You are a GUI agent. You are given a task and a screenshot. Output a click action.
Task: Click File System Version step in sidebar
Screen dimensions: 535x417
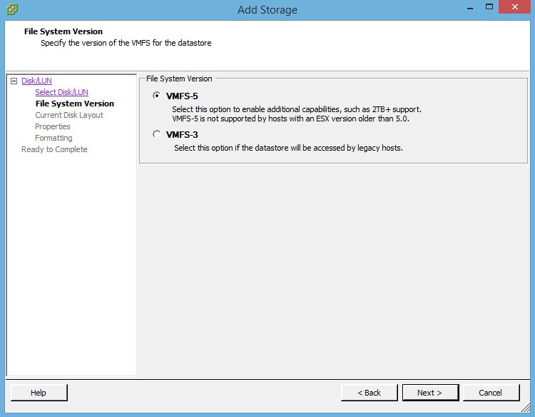75,104
